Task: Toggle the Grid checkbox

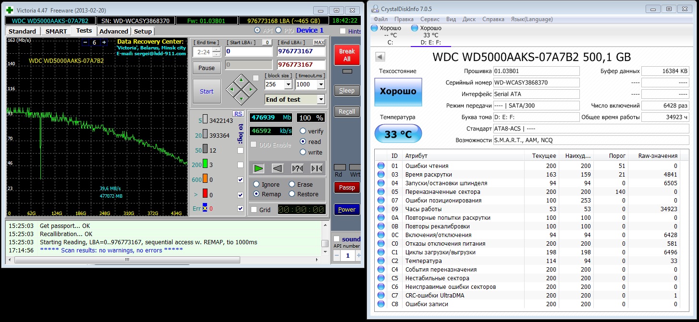Action: (x=254, y=210)
